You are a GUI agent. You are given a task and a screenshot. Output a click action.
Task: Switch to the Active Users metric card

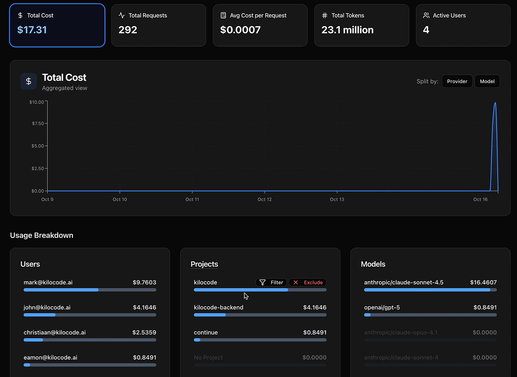tap(463, 25)
